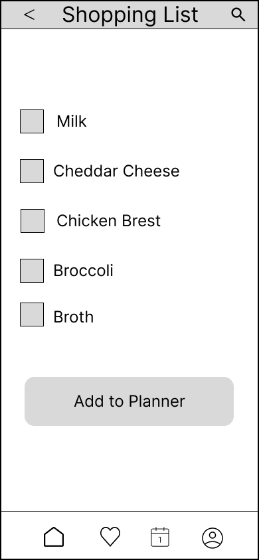Click blank area below Add to Planner
The width and height of the screenshot is (259, 560).
coord(129,468)
